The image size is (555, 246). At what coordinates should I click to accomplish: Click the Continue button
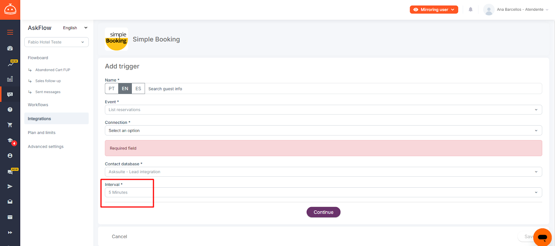tap(324, 212)
